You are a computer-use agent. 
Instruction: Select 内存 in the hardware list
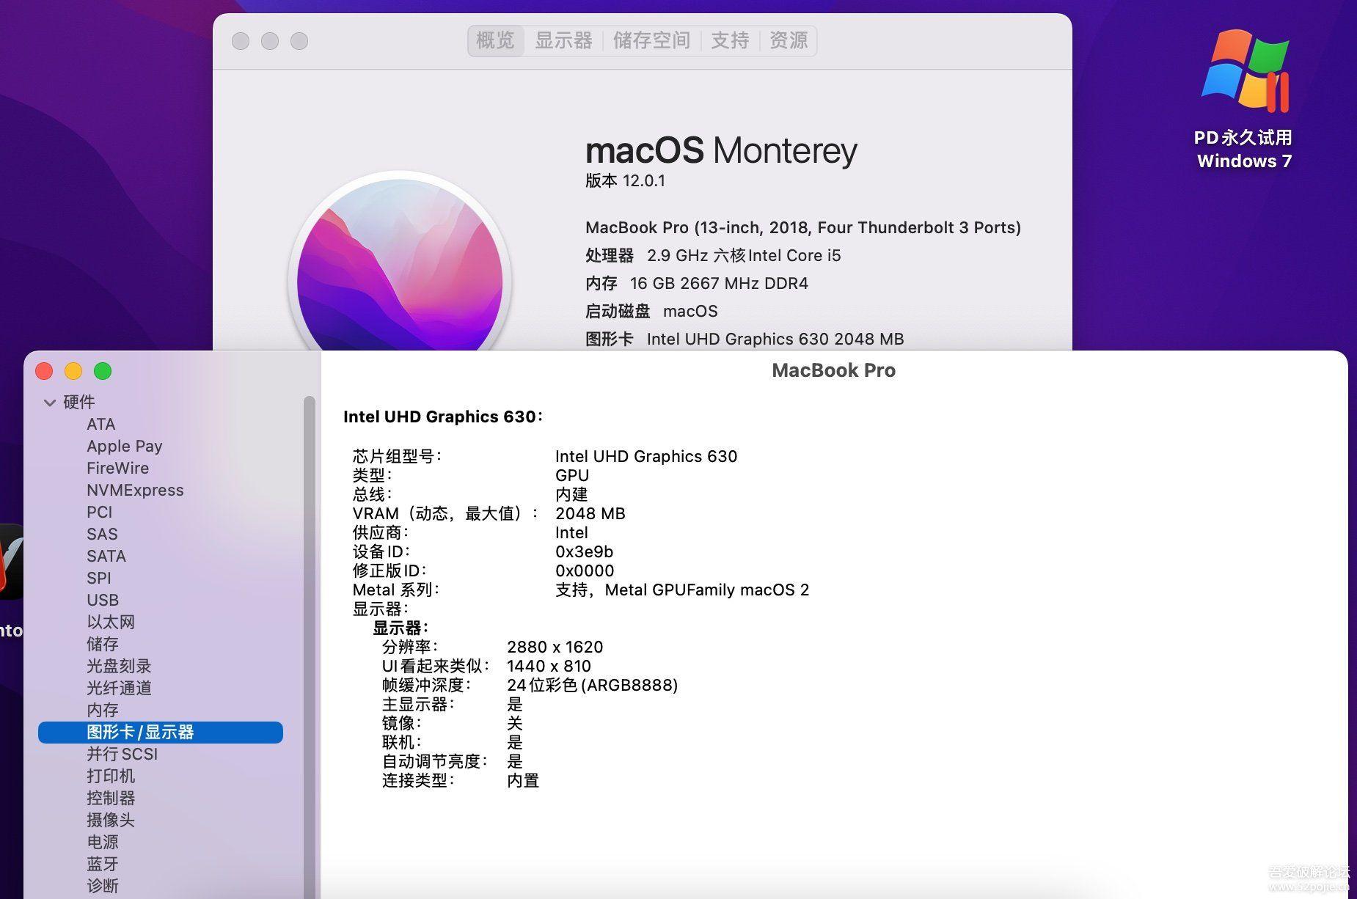pos(103,710)
